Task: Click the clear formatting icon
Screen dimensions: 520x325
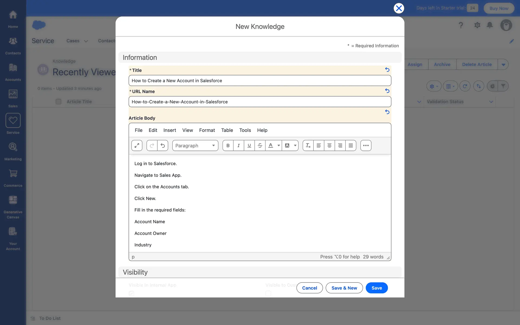Action: [308, 145]
